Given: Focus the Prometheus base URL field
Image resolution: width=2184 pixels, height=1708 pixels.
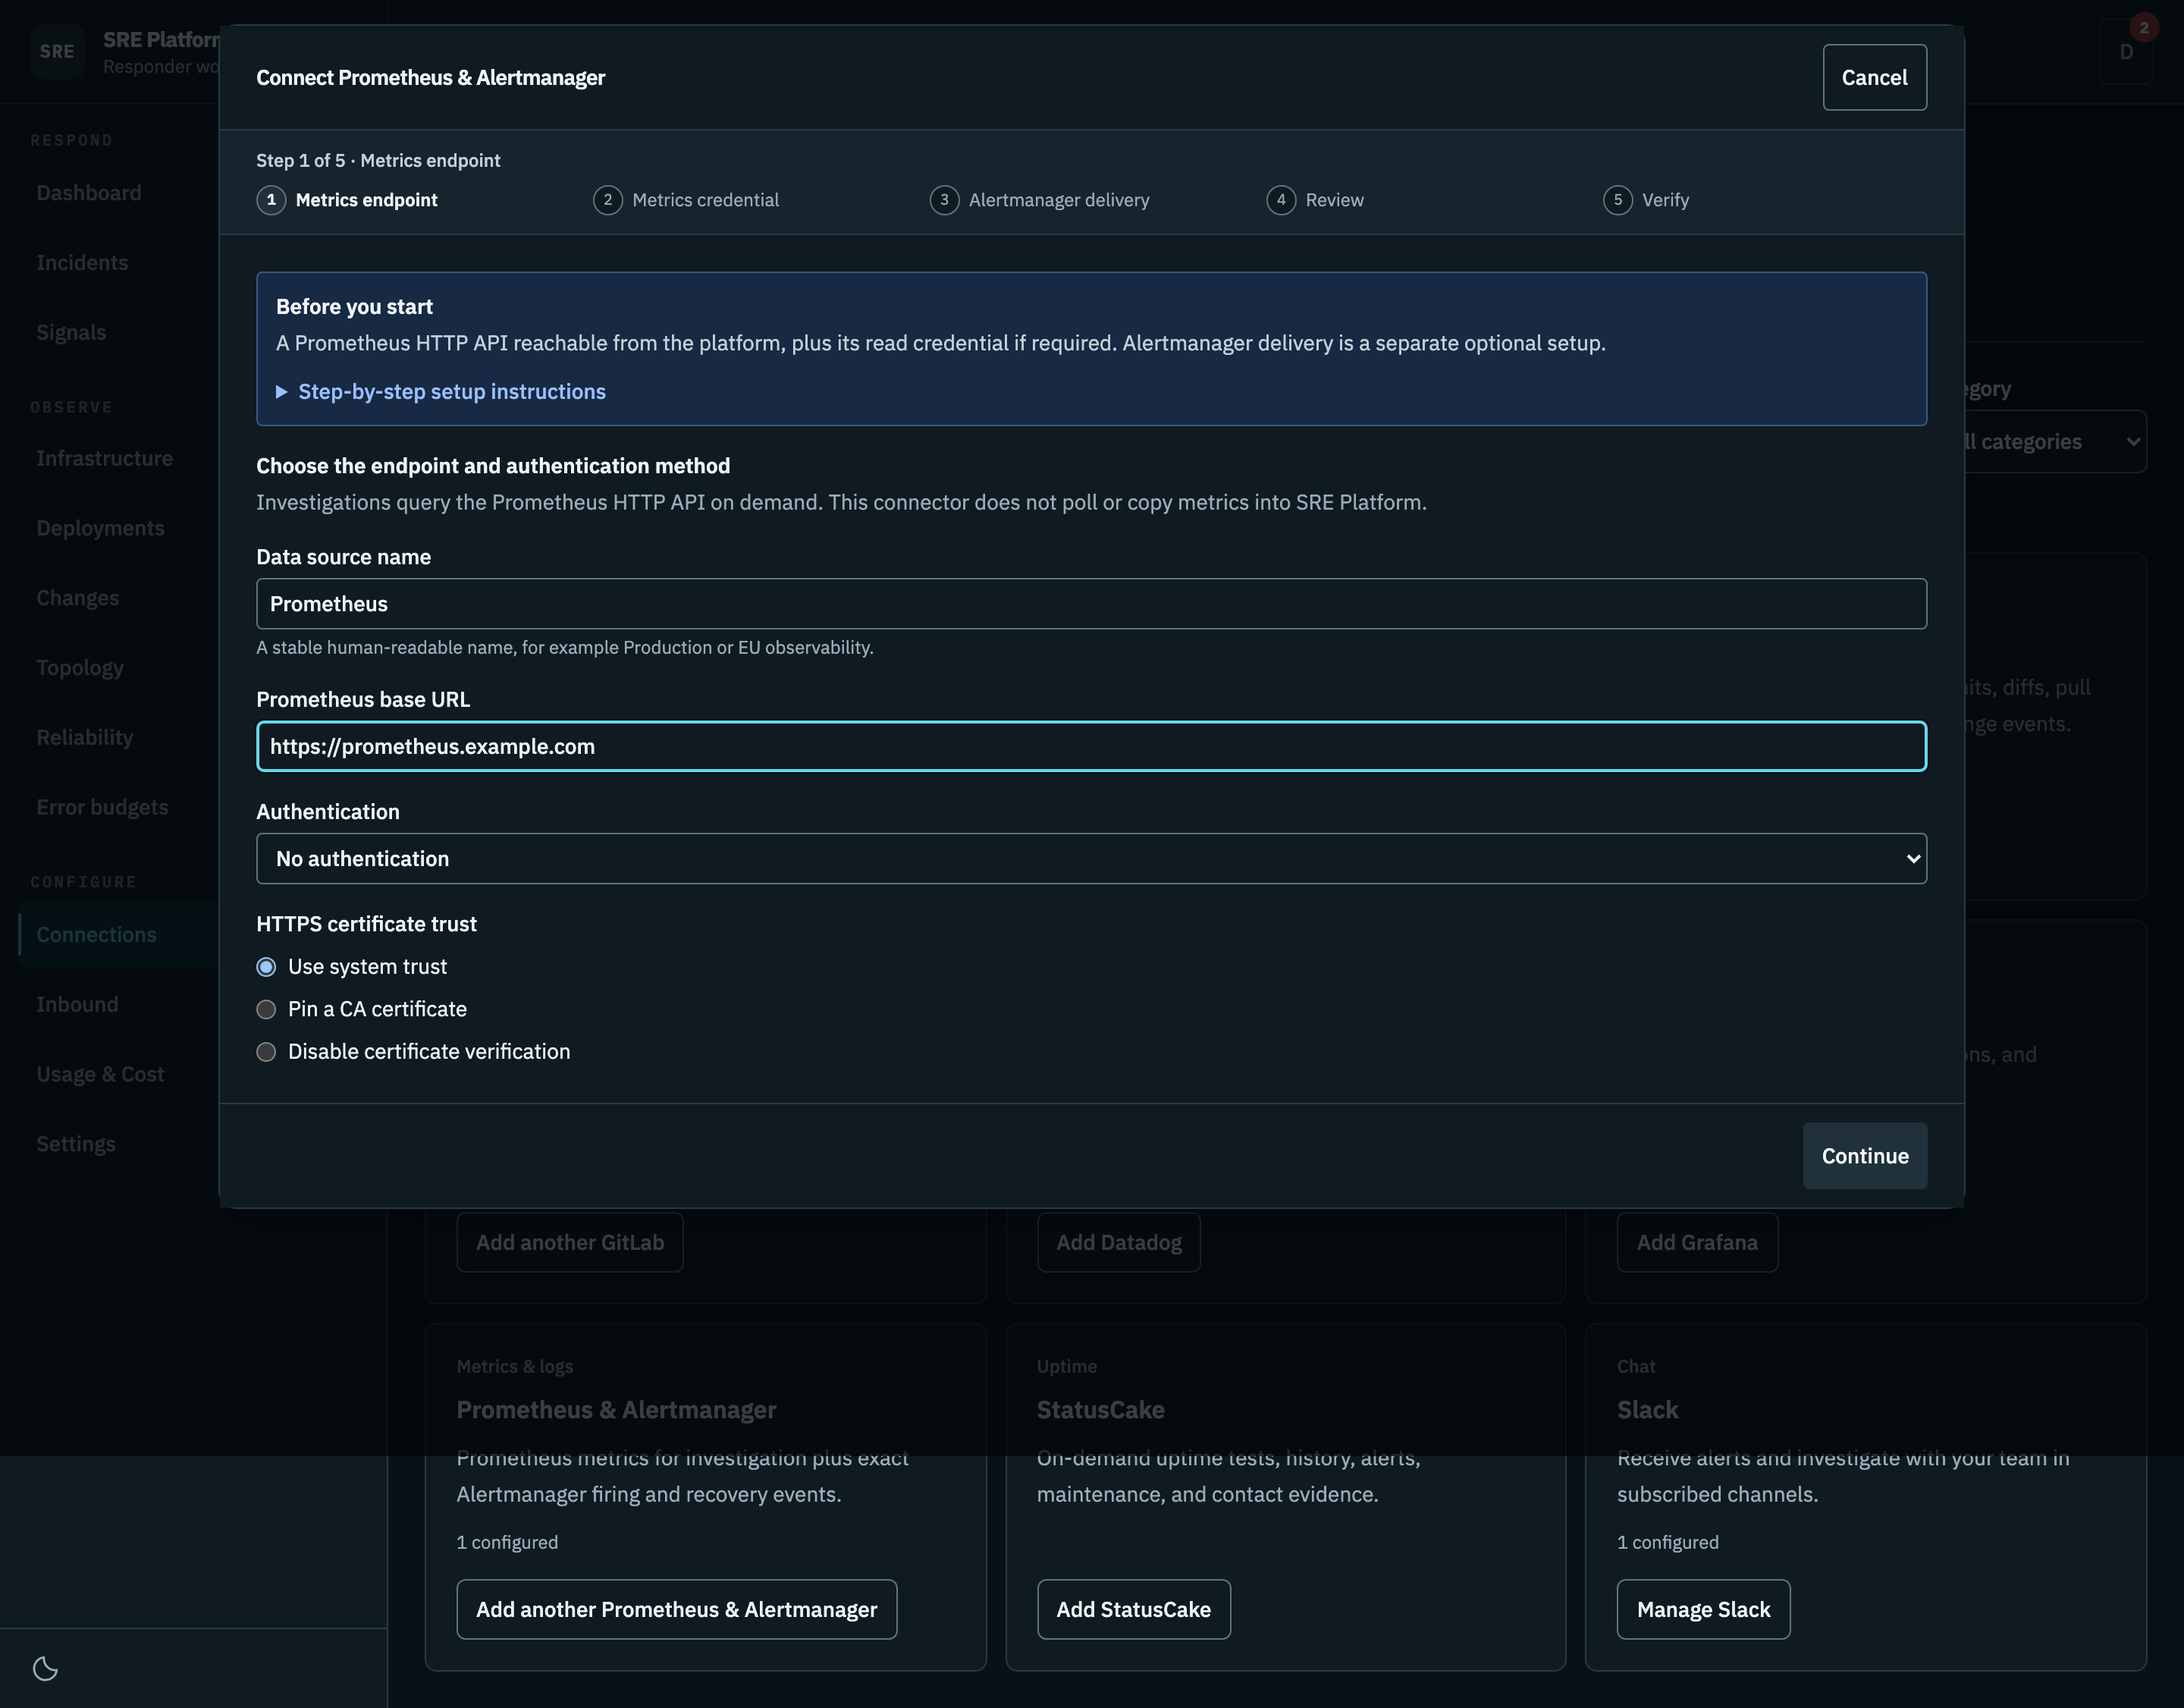Looking at the screenshot, I should point(1091,746).
